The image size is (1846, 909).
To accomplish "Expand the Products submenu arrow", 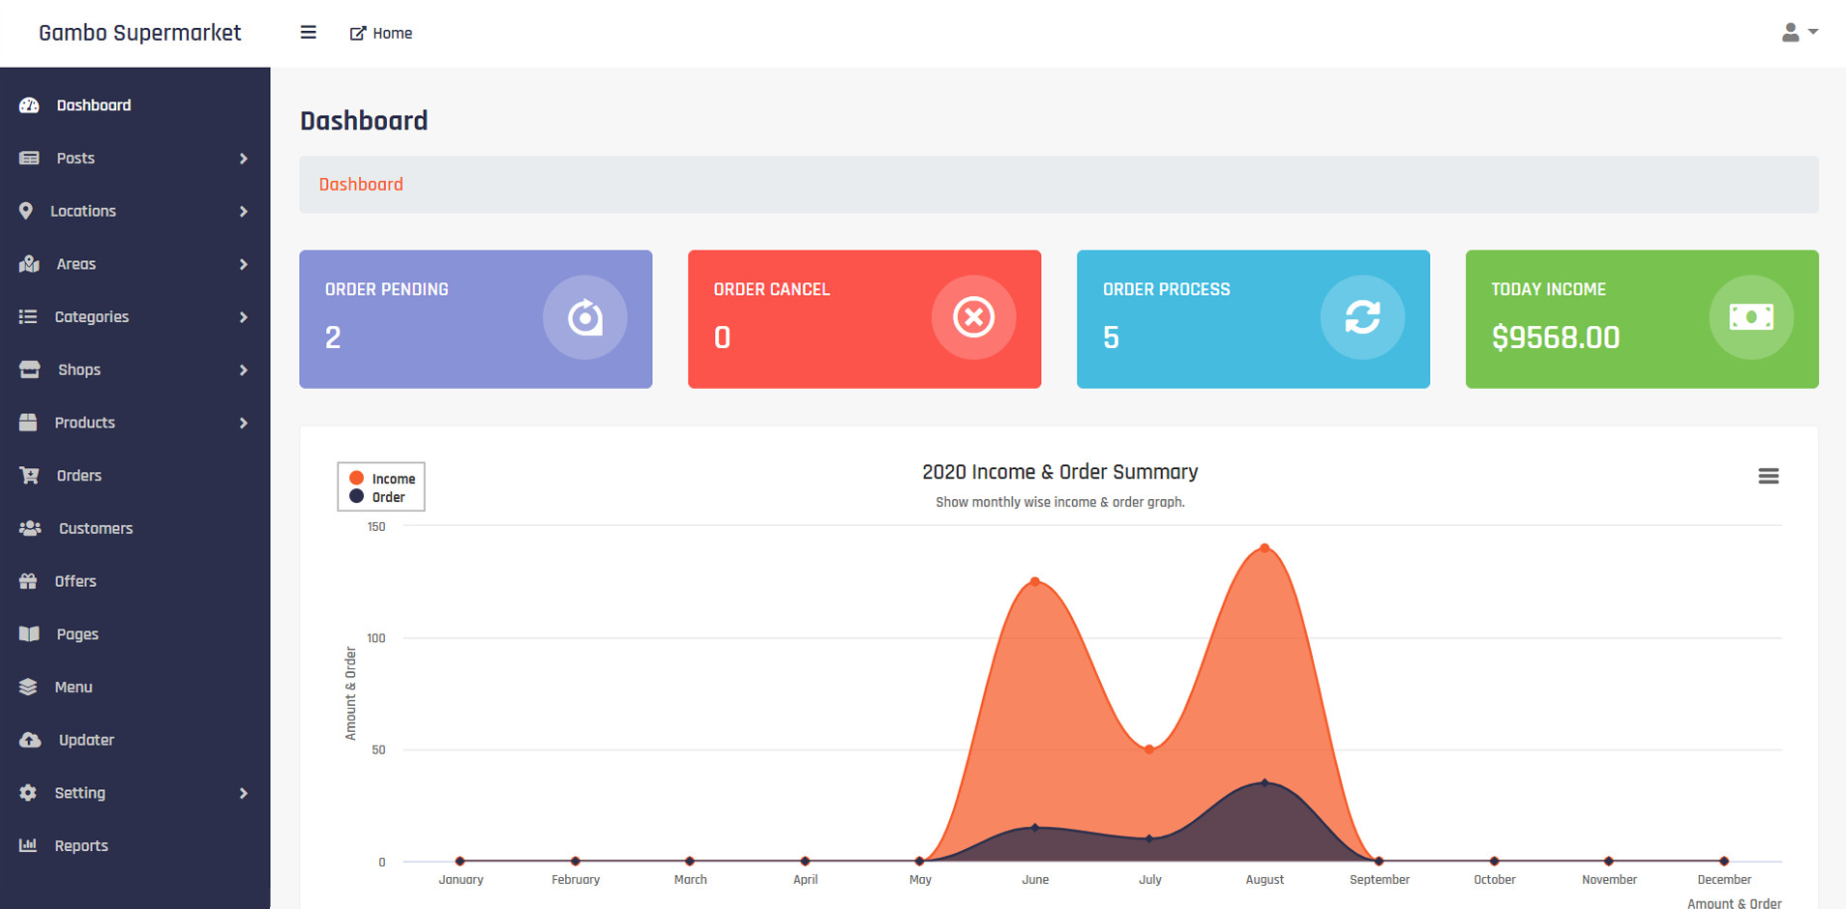I will pyautogui.click(x=243, y=423).
